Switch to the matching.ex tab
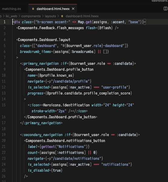 click(x=12, y=9)
